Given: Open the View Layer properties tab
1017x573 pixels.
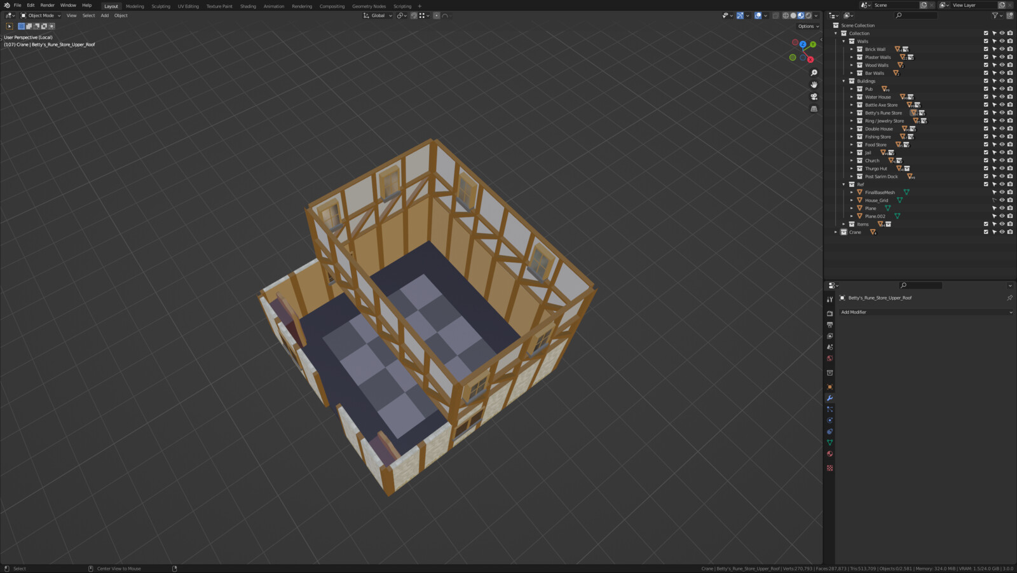Looking at the screenshot, I should coord(829,336).
